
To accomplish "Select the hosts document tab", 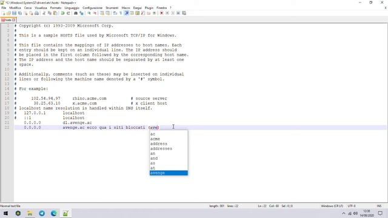I will pyautogui.click(x=8, y=20).
